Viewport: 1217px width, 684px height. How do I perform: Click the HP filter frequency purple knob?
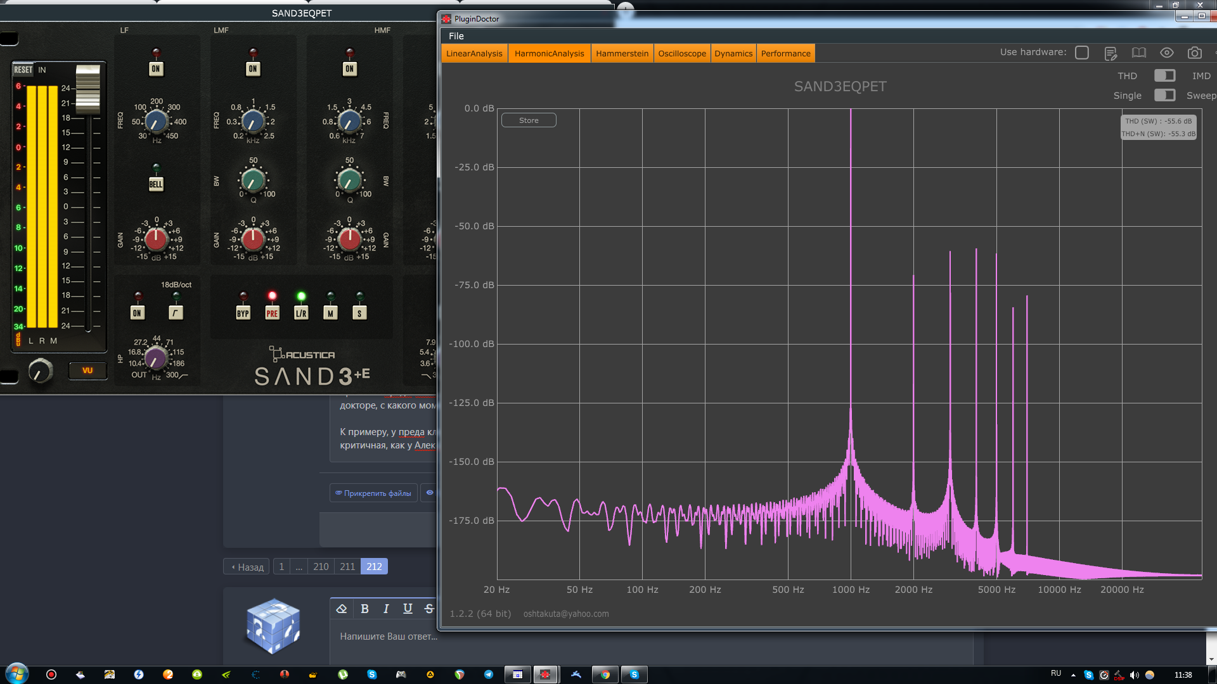point(155,359)
